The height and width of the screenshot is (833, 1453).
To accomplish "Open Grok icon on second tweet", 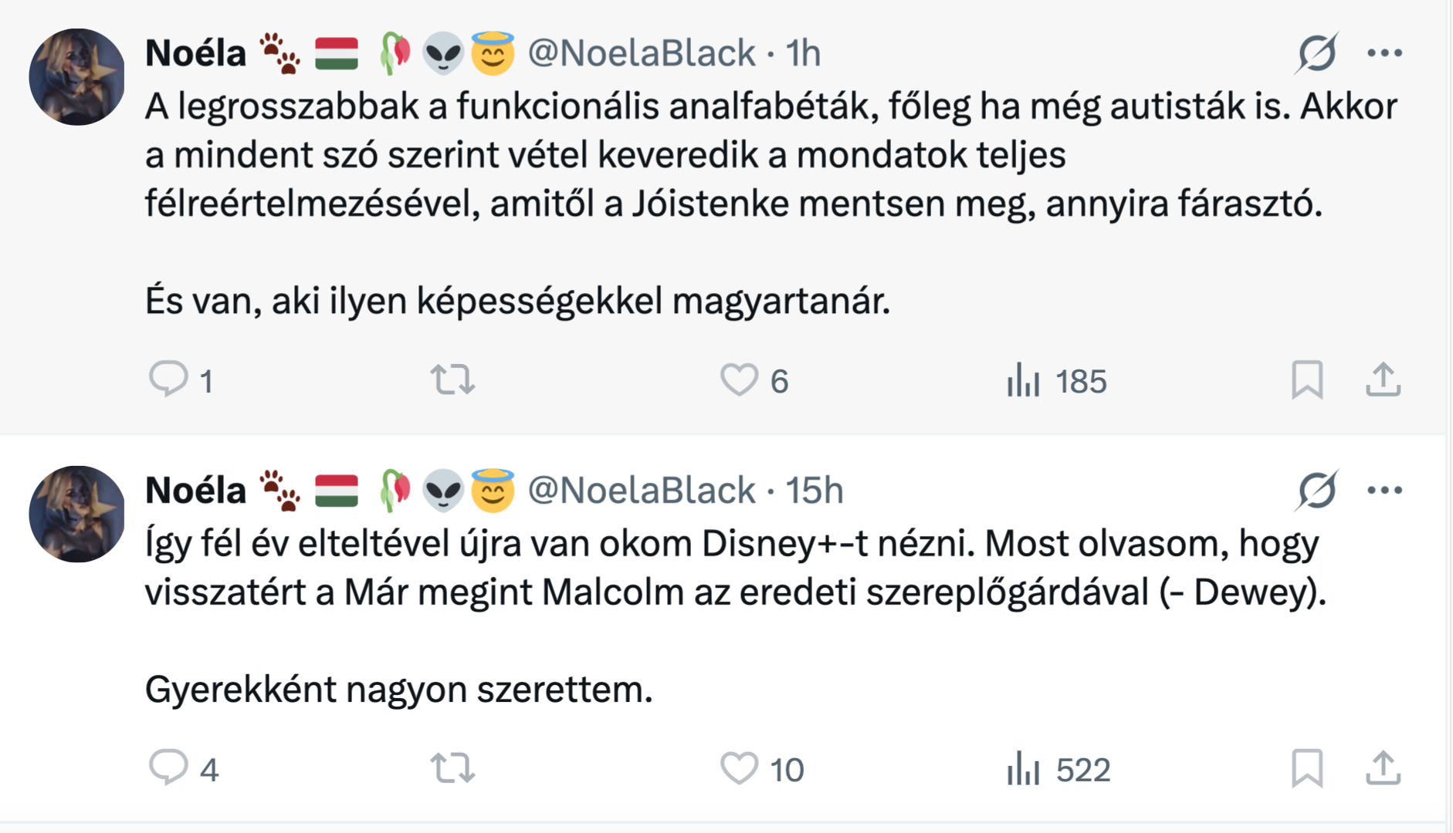I will [1316, 491].
